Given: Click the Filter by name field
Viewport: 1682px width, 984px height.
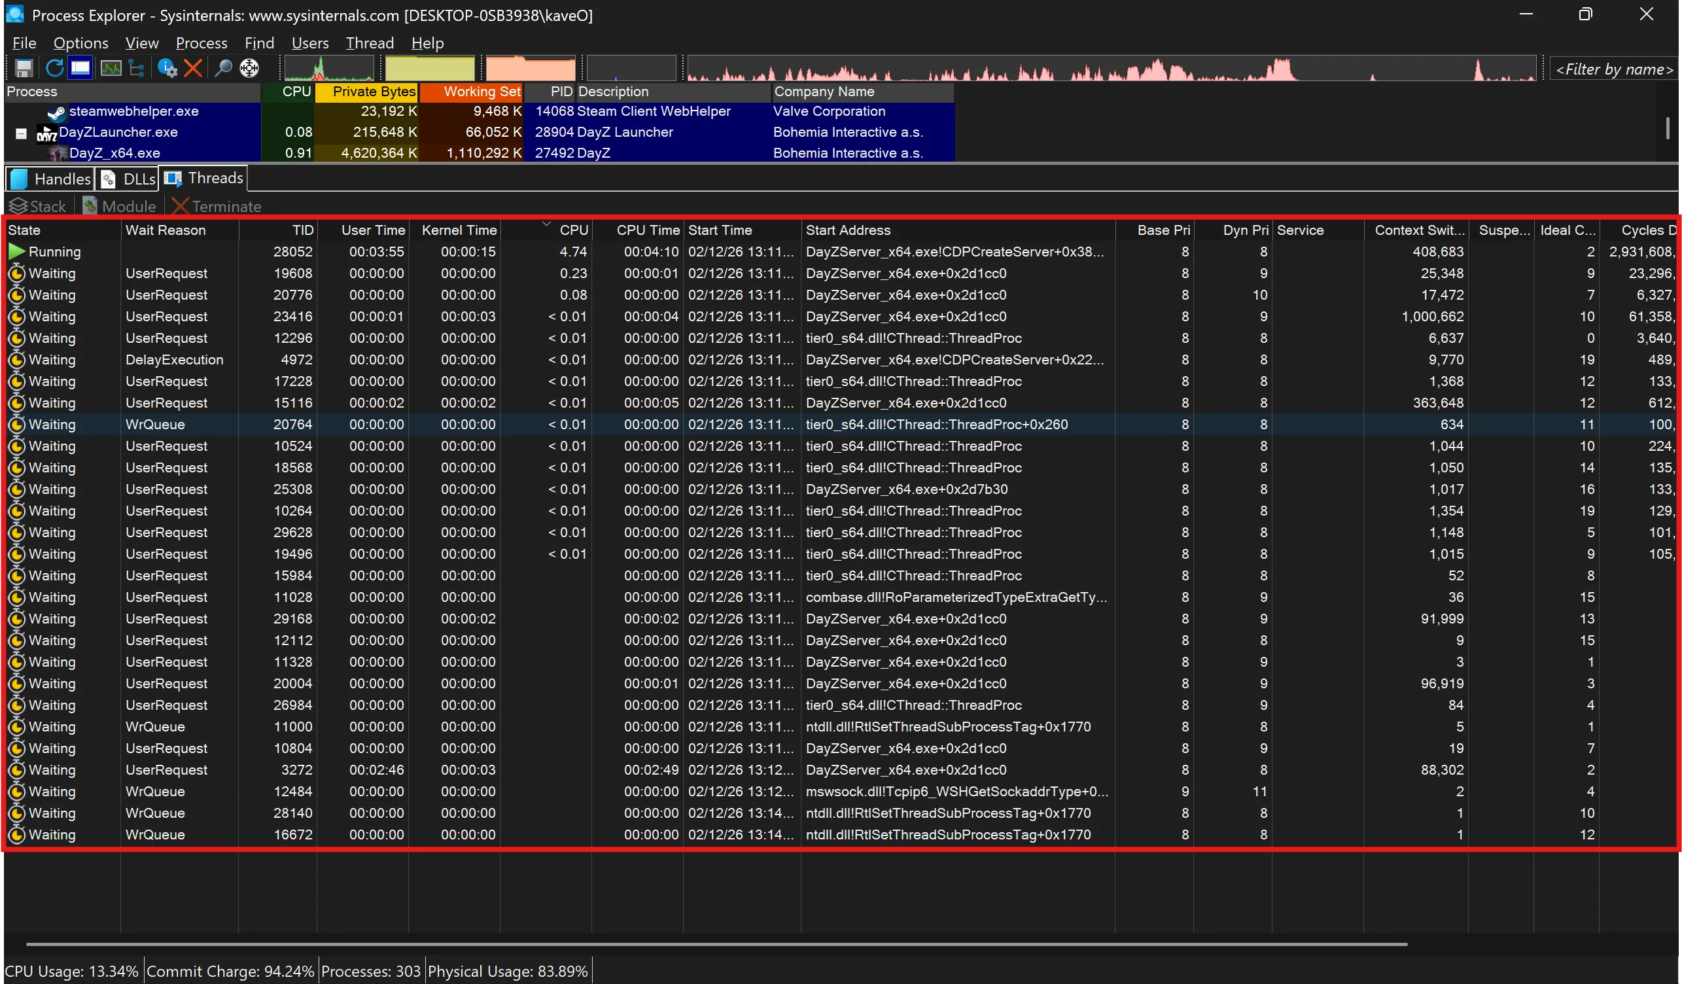Looking at the screenshot, I should tap(1613, 69).
